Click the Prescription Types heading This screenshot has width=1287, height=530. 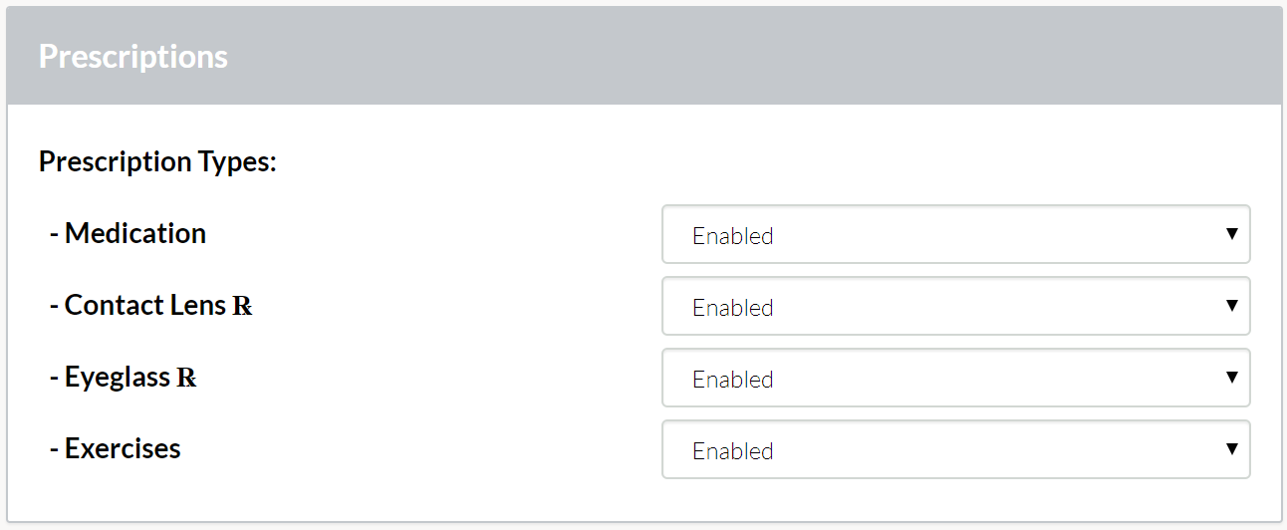[x=157, y=161]
